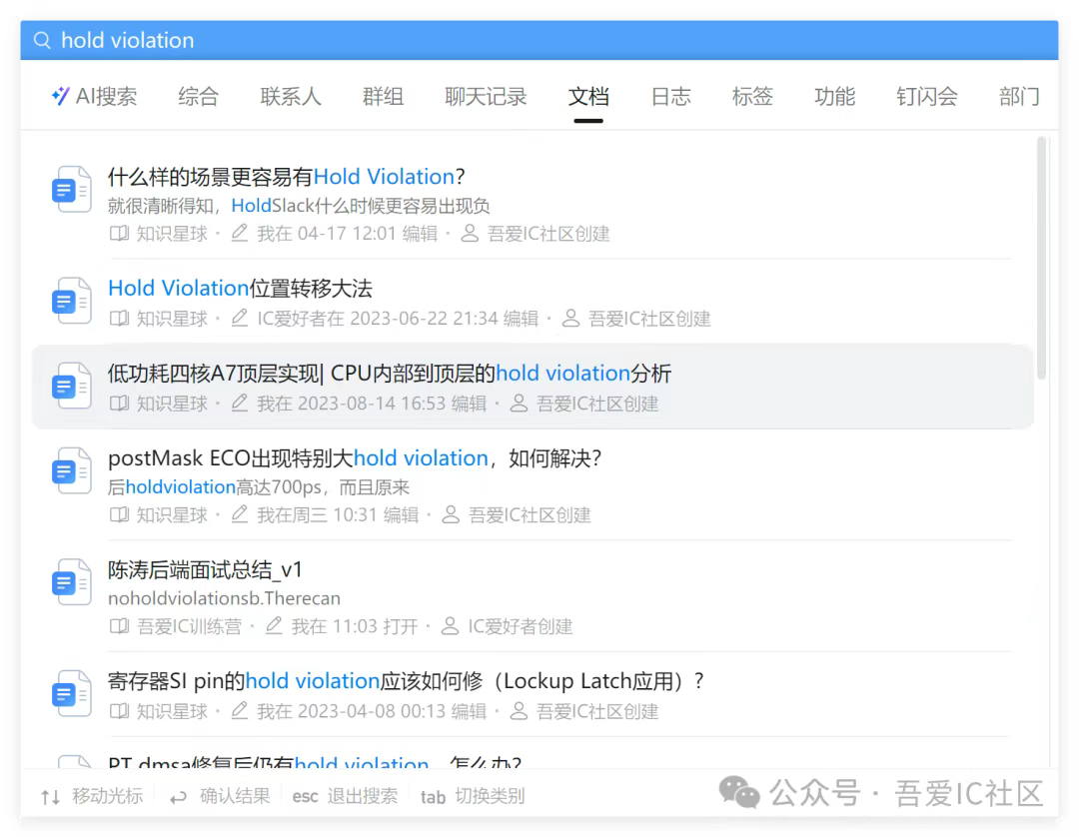Switch to the 综合 tab
The height and width of the screenshot is (837, 1079).
[198, 96]
